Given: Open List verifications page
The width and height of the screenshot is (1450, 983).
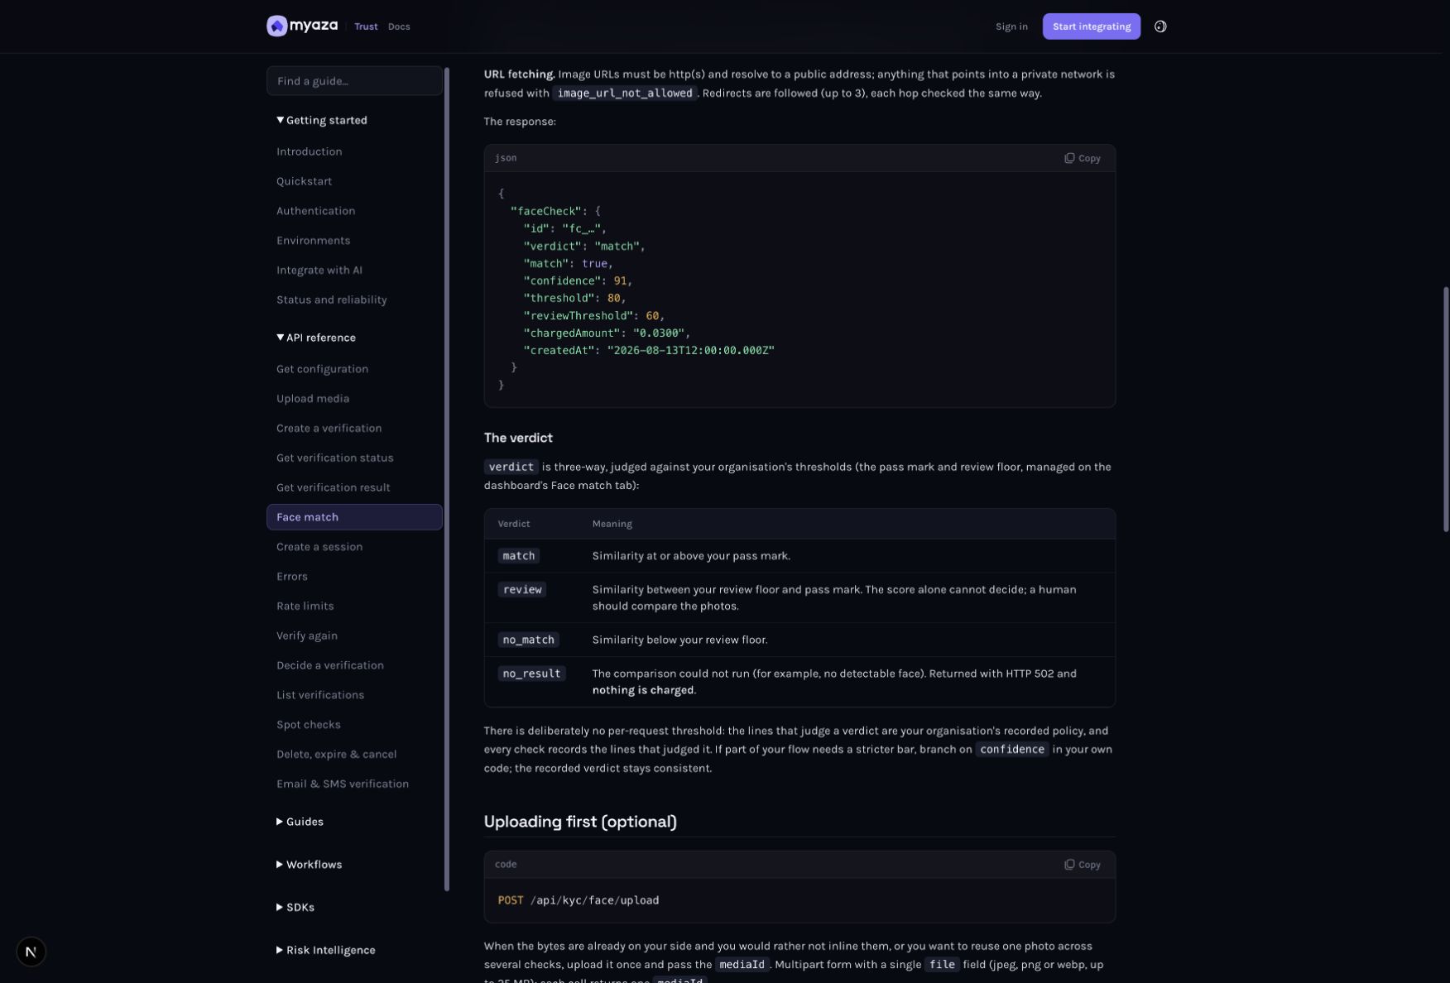Looking at the screenshot, I should click(x=319, y=696).
